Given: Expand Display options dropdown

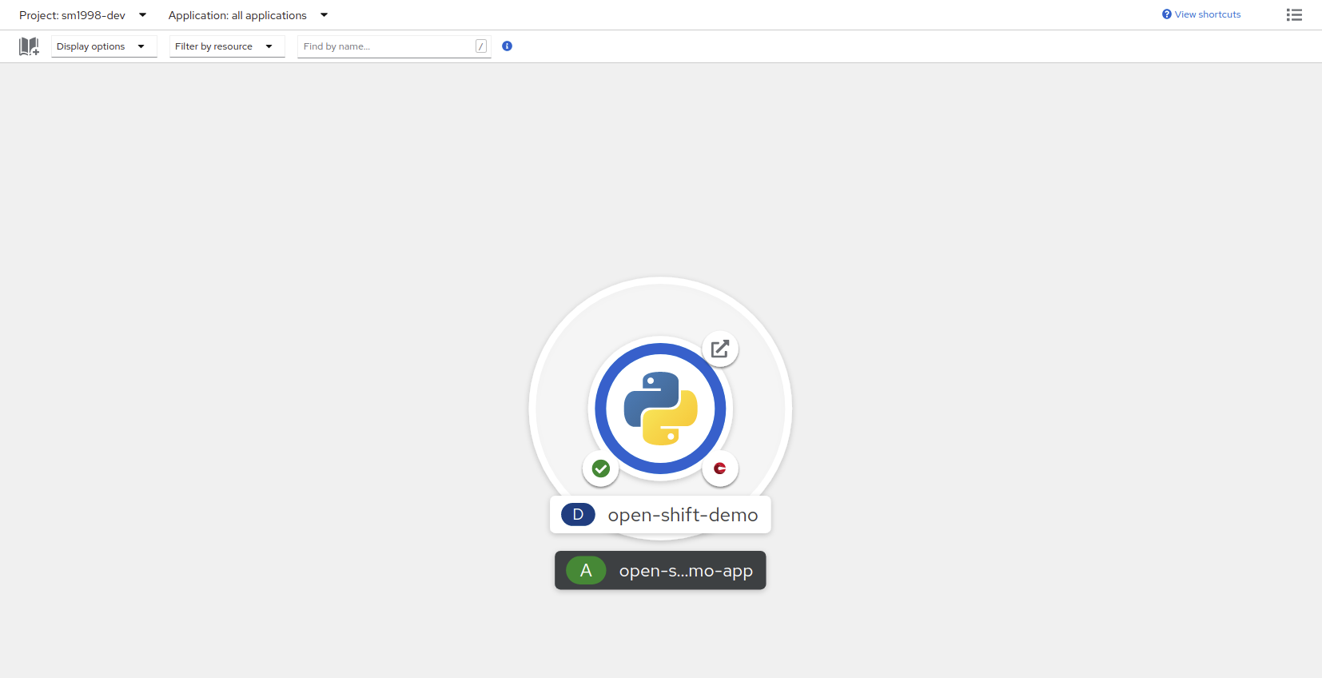Looking at the screenshot, I should (104, 46).
